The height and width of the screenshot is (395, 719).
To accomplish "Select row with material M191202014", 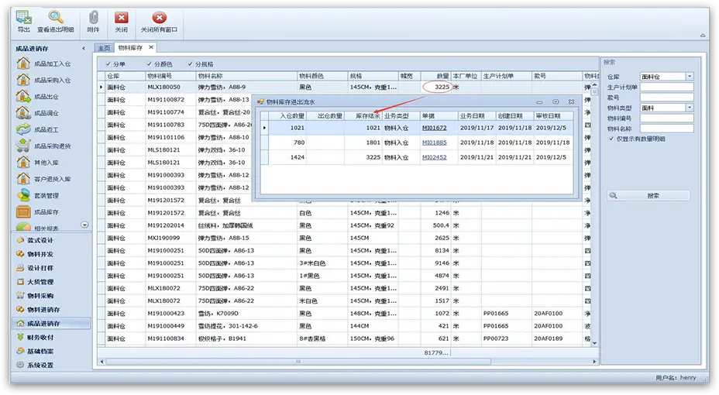I will pyautogui.click(x=344, y=225).
